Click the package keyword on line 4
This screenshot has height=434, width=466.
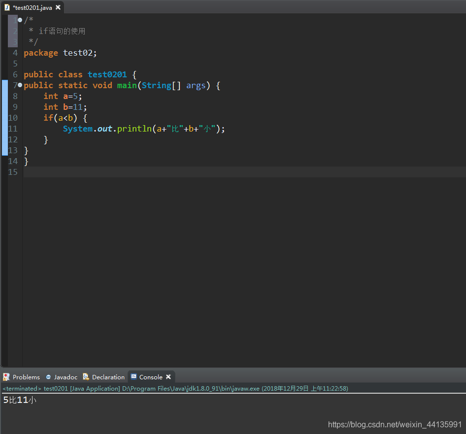click(x=41, y=53)
